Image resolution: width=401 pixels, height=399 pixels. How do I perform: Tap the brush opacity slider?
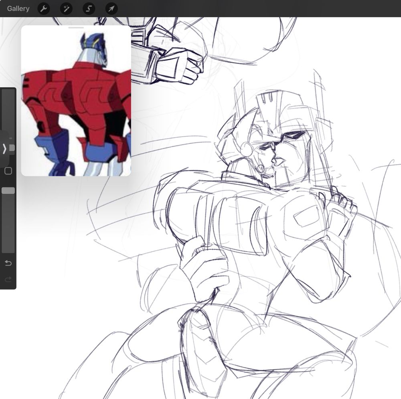coord(8,220)
